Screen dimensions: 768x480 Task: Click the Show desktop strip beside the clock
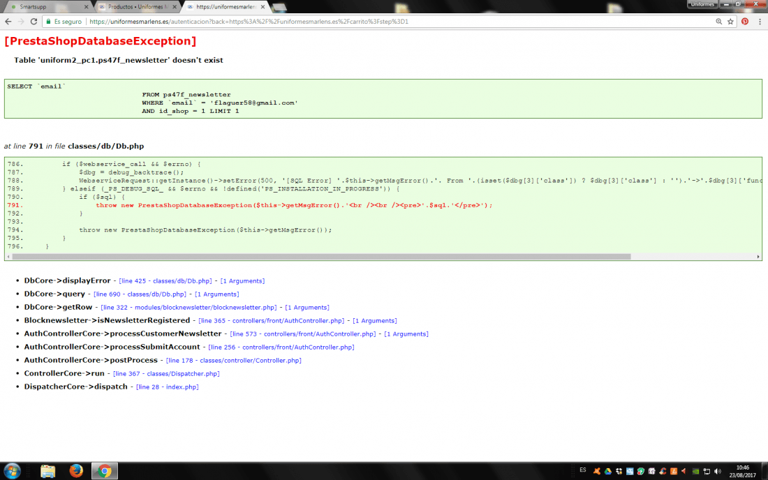pyautogui.click(x=765, y=471)
